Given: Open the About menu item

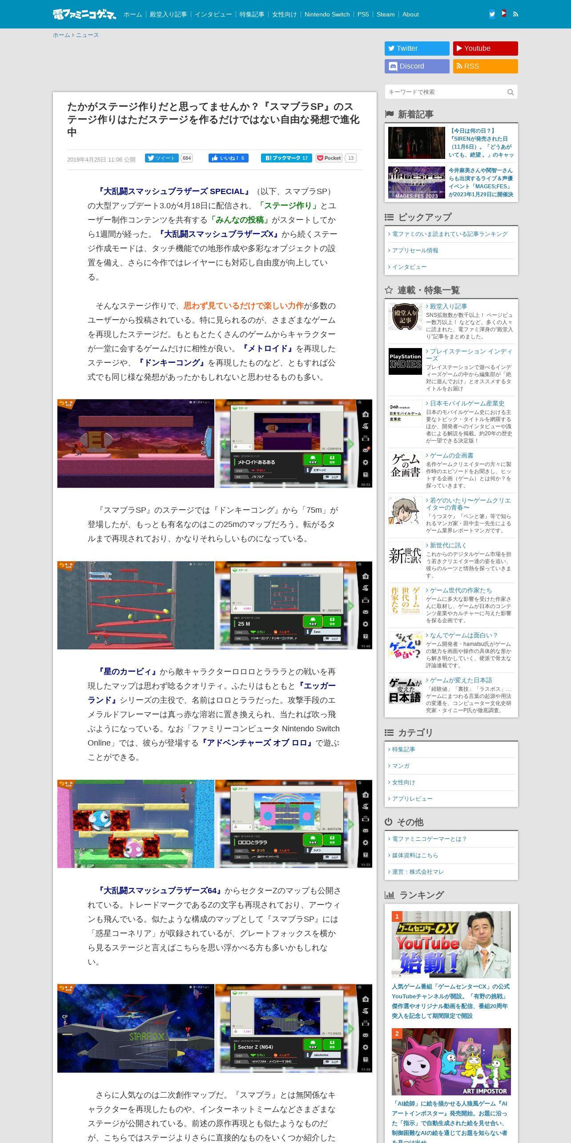Looking at the screenshot, I should (x=410, y=14).
